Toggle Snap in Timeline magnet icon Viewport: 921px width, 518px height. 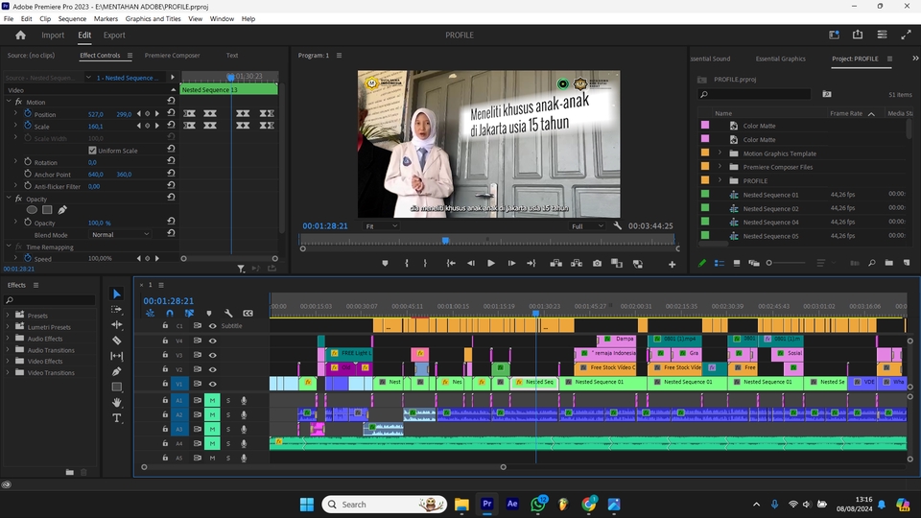tap(170, 313)
